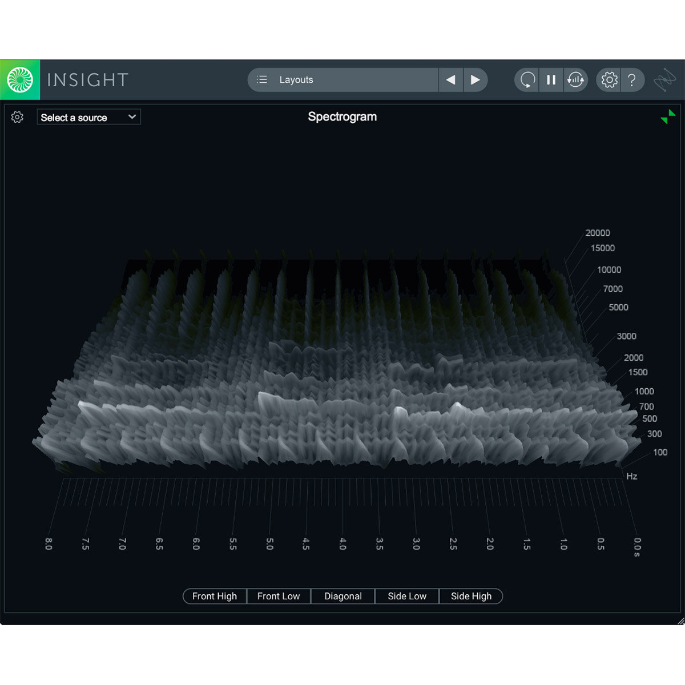Open Insight's settings gear in the toolbar

pos(609,79)
